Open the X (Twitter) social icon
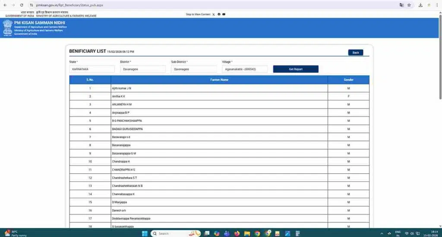Viewport: 442px width, 237px height. [213, 14]
